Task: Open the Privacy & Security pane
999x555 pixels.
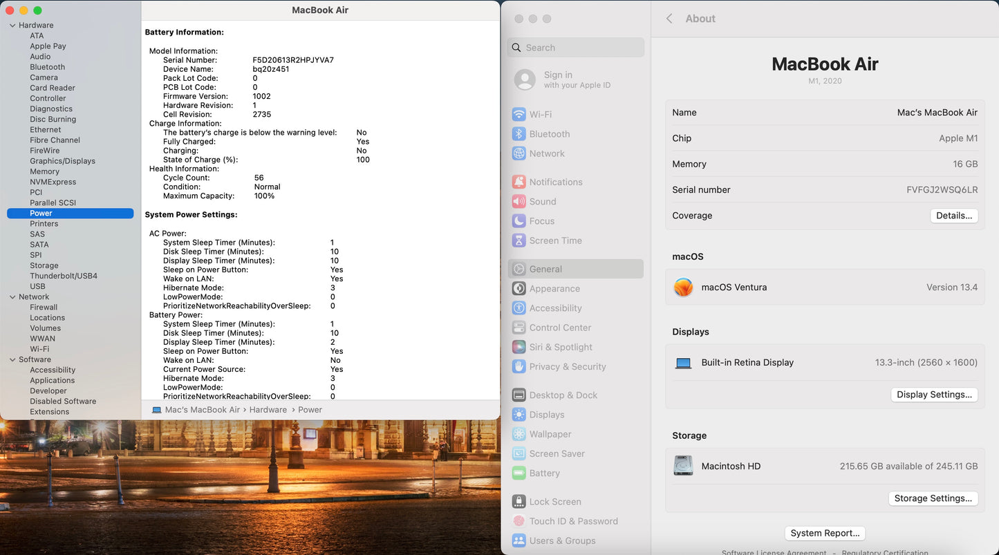Action: tap(567, 367)
